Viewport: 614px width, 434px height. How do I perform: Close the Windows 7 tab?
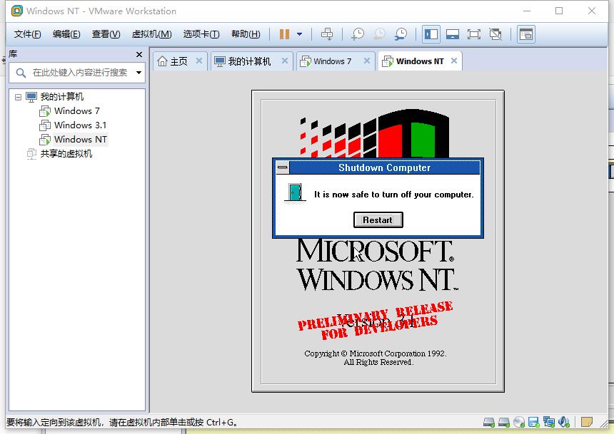point(366,61)
